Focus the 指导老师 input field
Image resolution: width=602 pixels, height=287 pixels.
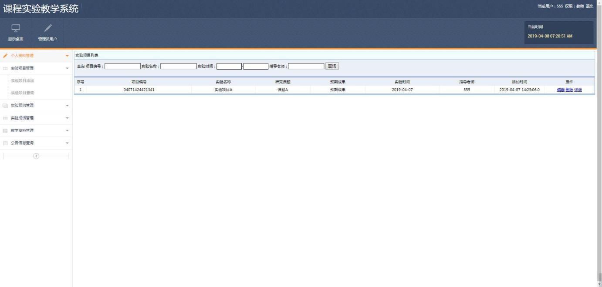point(306,67)
